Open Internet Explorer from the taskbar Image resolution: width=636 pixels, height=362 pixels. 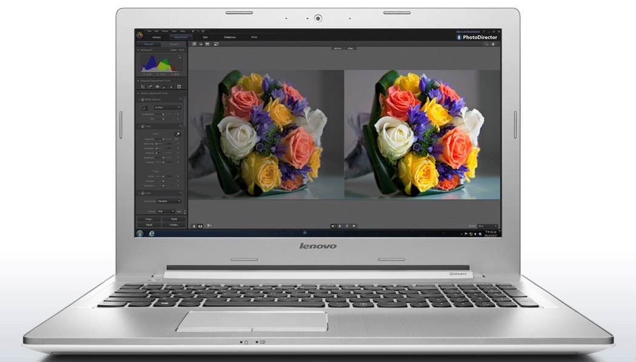(152, 232)
